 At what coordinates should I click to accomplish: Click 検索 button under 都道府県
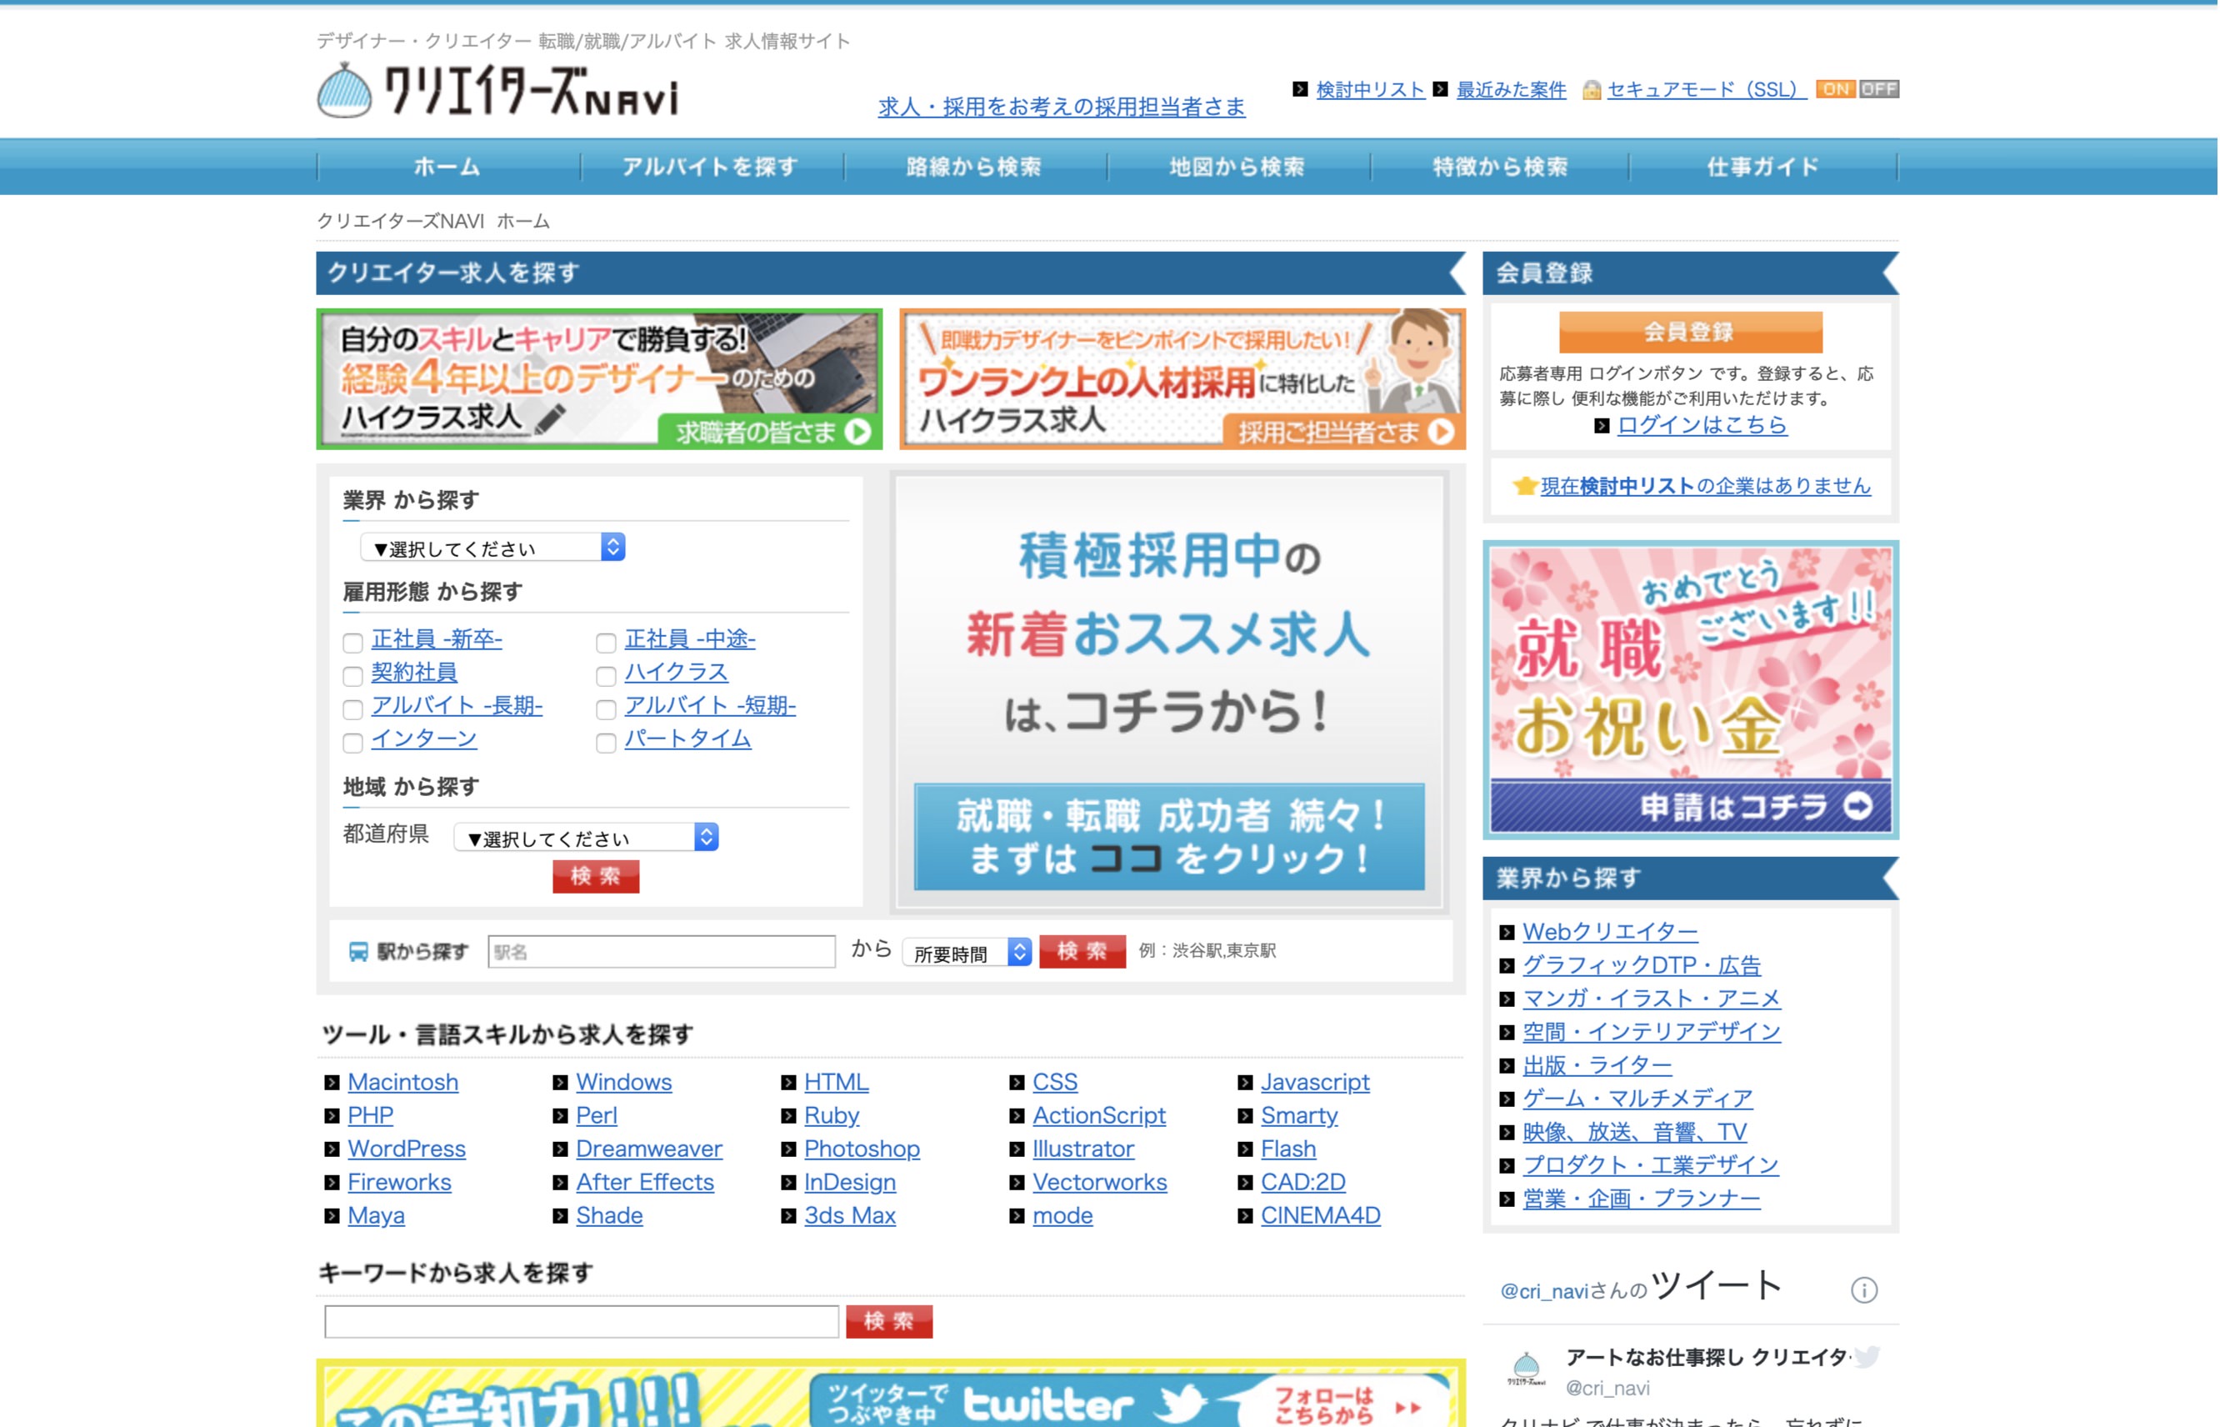596,876
